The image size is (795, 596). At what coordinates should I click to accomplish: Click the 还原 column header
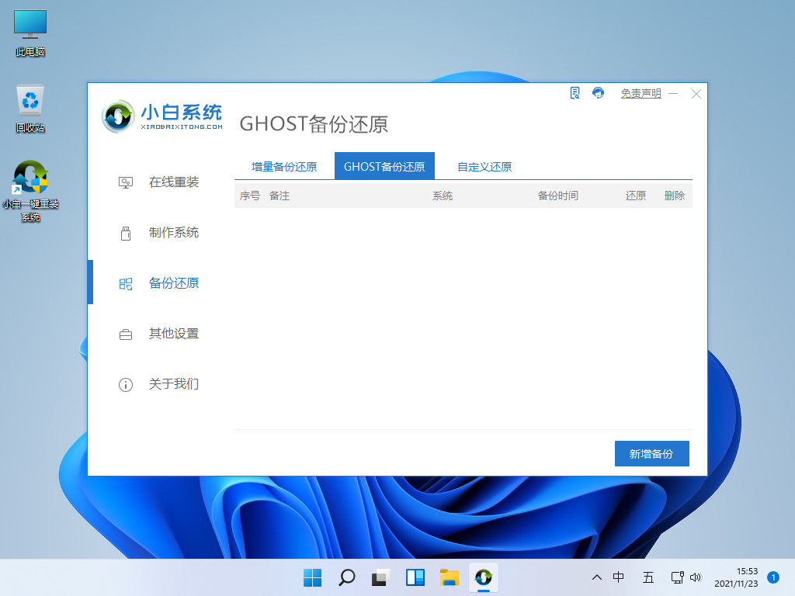pos(635,196)
